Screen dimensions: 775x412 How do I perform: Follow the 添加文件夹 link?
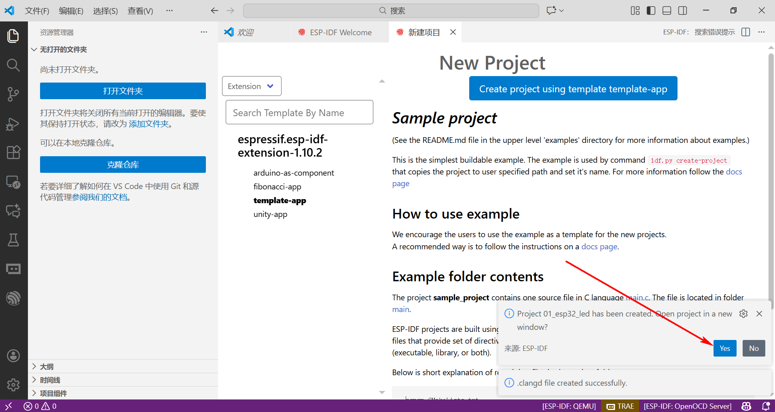tap(148, 124)
